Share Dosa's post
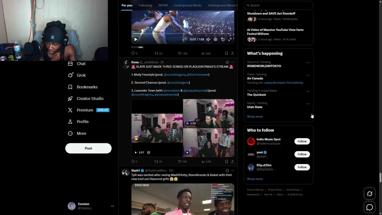This screenshot has width=382, height=215. (x=232, y=162)
